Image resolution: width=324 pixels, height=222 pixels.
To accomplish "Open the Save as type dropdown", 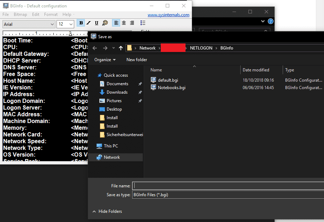I will point(228,195).
